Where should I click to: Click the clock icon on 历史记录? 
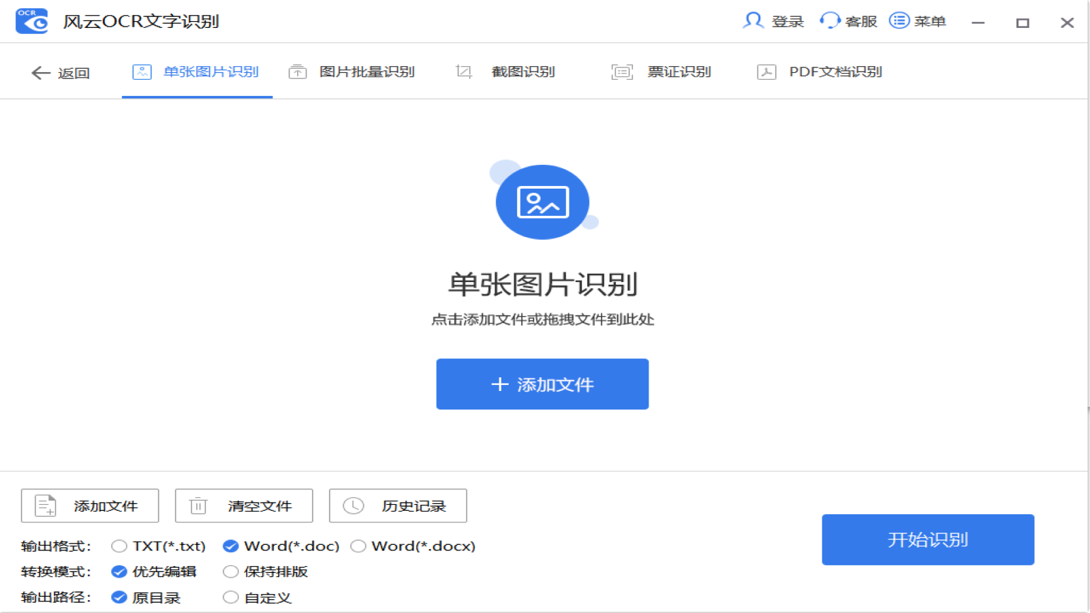click(353, 505)
